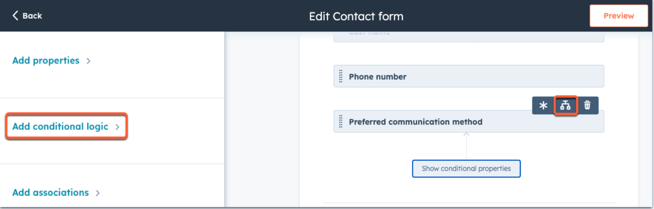
Task: Click the Phone number drag handle
Action: click(x=341, y=76)
